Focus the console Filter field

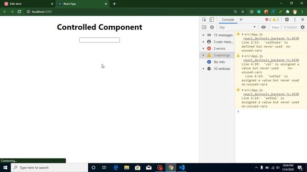275,28
